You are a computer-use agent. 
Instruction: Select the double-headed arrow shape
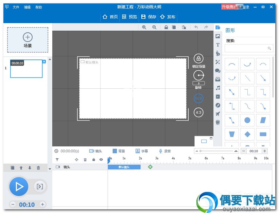232,92
